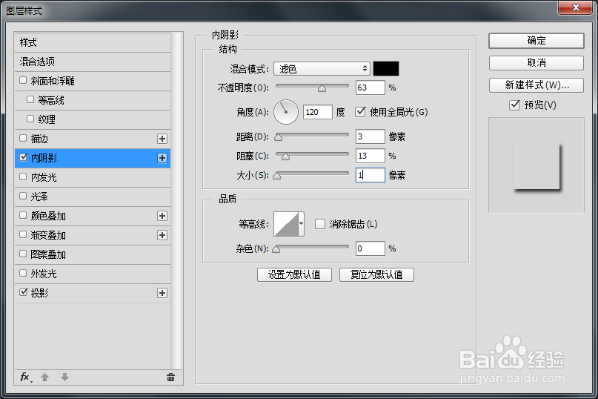Delete effect with trash can icon
The height and width of the screenshot is (399, 598).
[x=170, y=377]
